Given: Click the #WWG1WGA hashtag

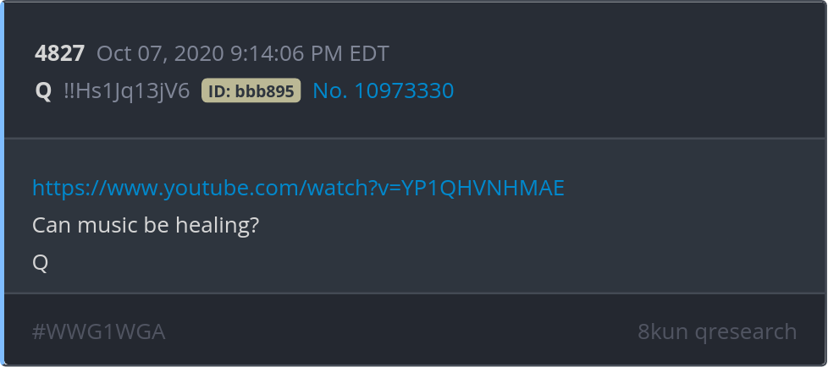Looking at the screenshot, I should pos(99,331).
